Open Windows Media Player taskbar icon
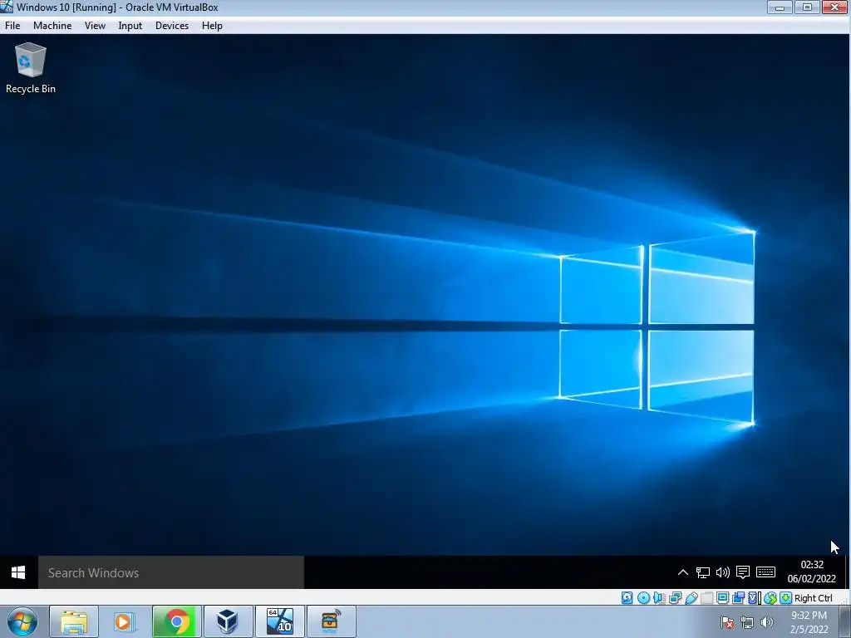This screenshot has width=851, height=638. click(125, 622)
